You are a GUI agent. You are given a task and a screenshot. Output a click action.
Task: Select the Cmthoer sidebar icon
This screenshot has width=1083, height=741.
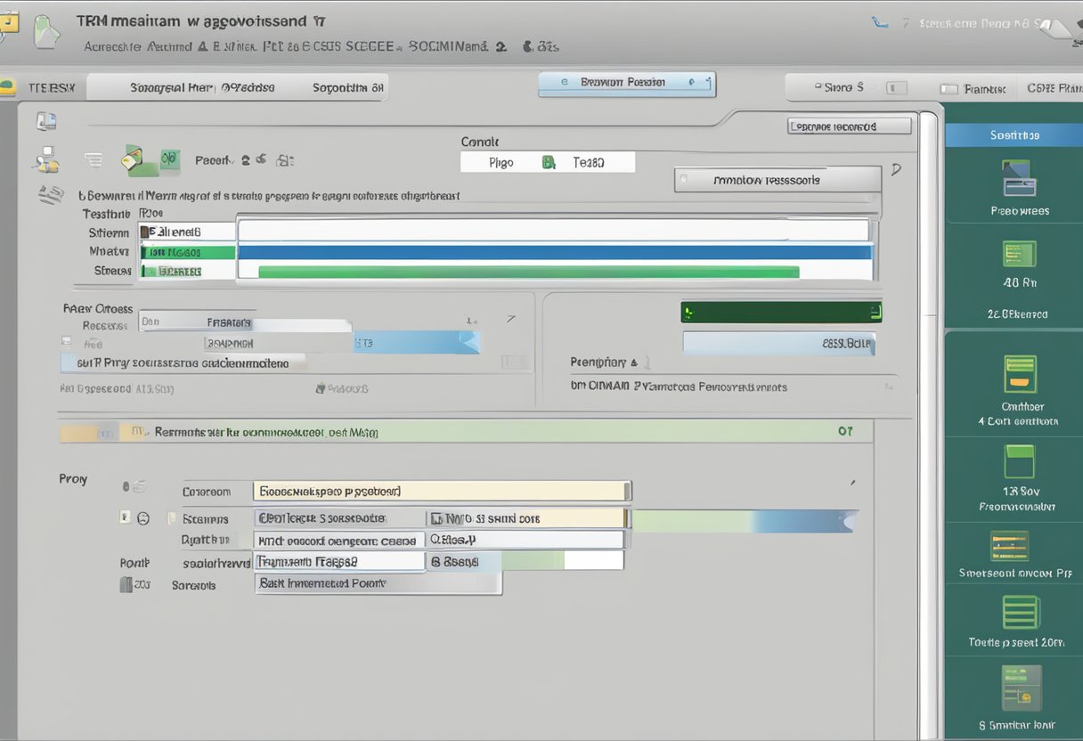[x=1020, y=374]
